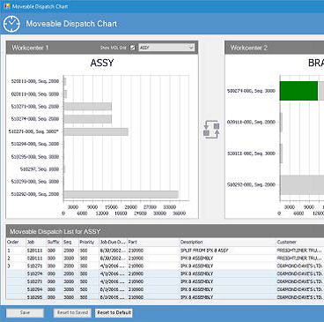Click the app icon in title bar

tap(6, 6)
